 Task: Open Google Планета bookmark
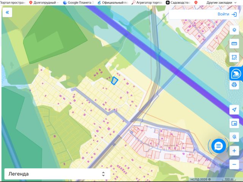coord(79,3)
